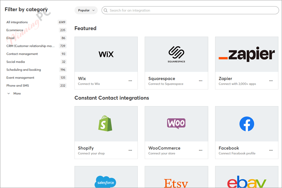Click the Shopify card title

tap(86, 148)
